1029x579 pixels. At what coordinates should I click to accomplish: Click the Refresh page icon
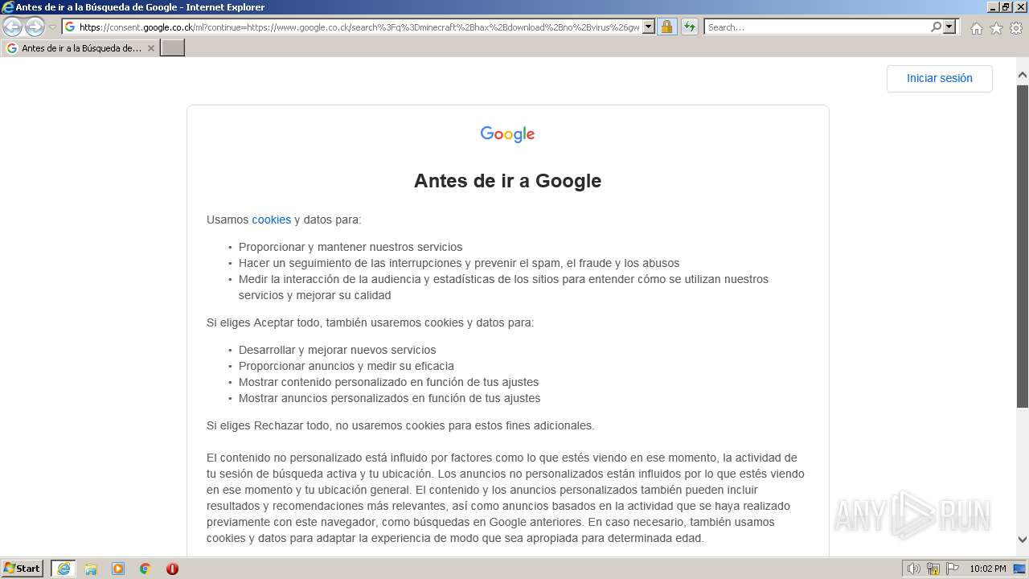[690, 27]
